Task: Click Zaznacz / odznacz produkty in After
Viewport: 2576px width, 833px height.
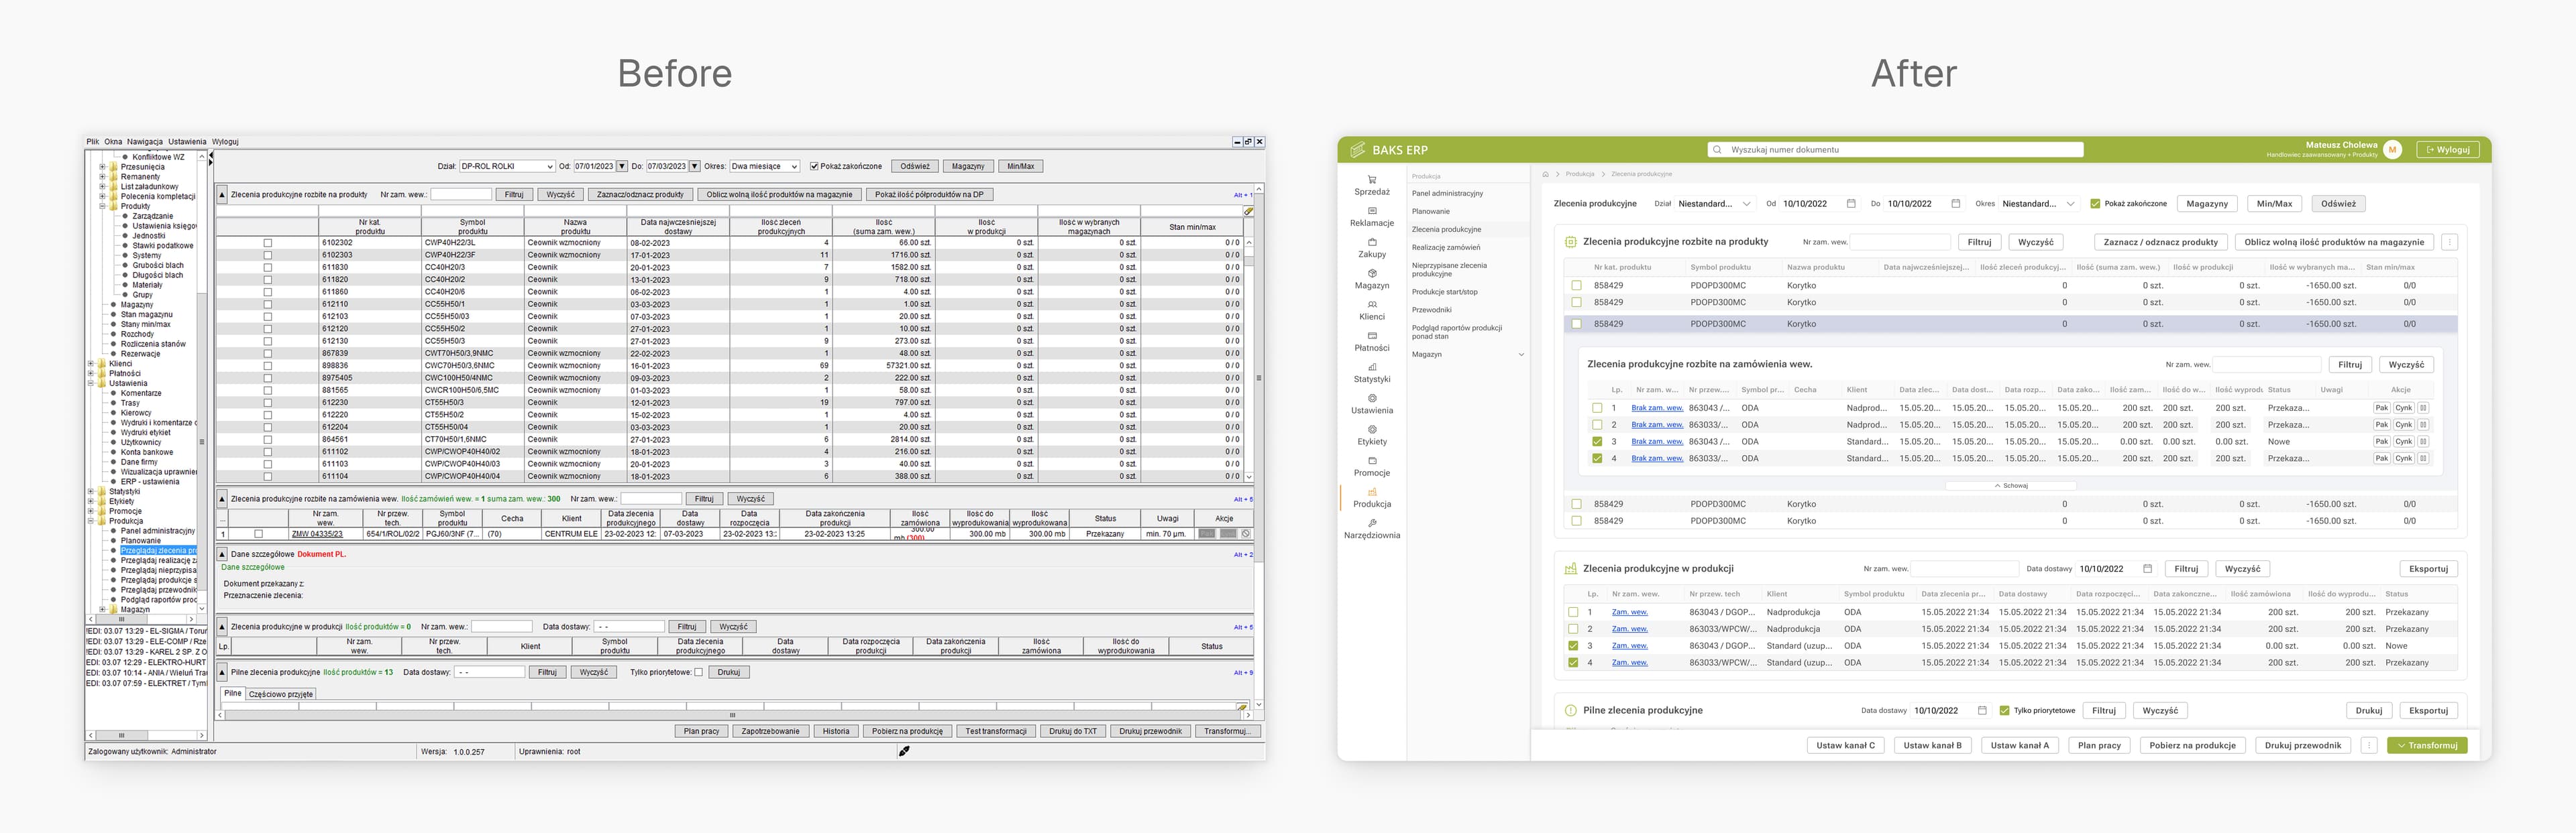Action: 2160,242
